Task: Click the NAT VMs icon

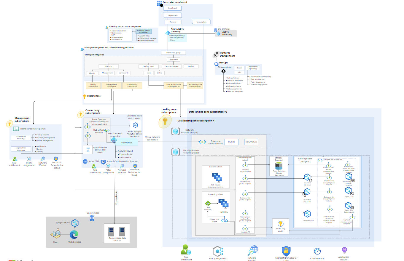Action: point(223,203)
